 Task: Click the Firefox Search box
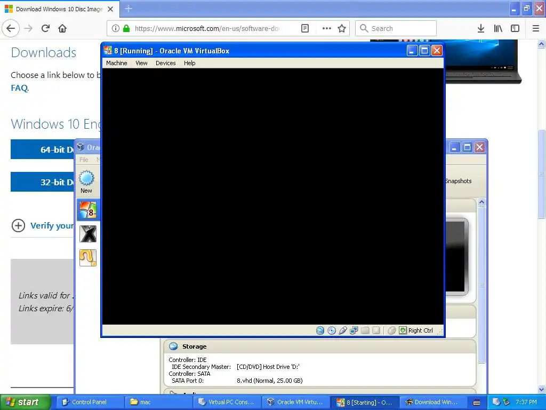(396, 28)
